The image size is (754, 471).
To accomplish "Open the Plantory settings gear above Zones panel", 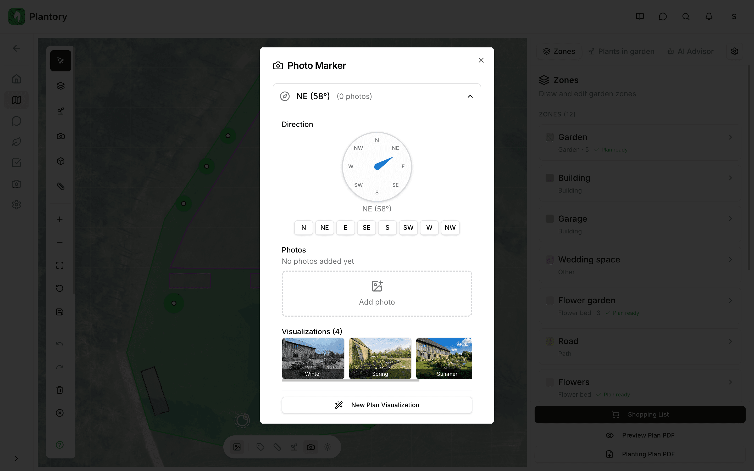I will 734,51.
